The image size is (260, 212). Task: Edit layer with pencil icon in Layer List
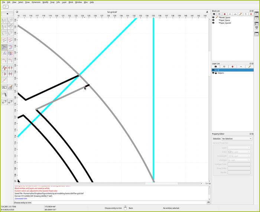pyautogui.click(x=250, y=66)
